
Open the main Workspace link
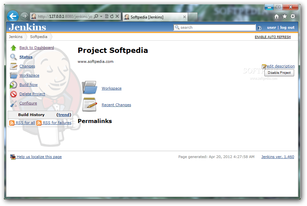click(x=112, y=88)
